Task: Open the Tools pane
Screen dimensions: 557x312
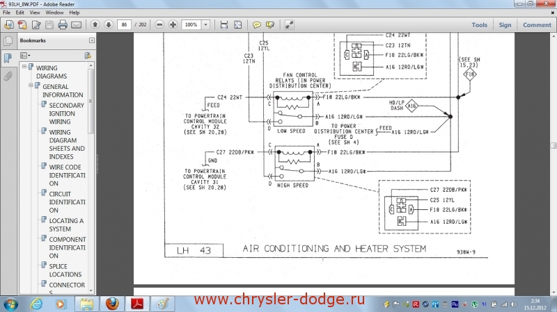Action: point(479,25)
